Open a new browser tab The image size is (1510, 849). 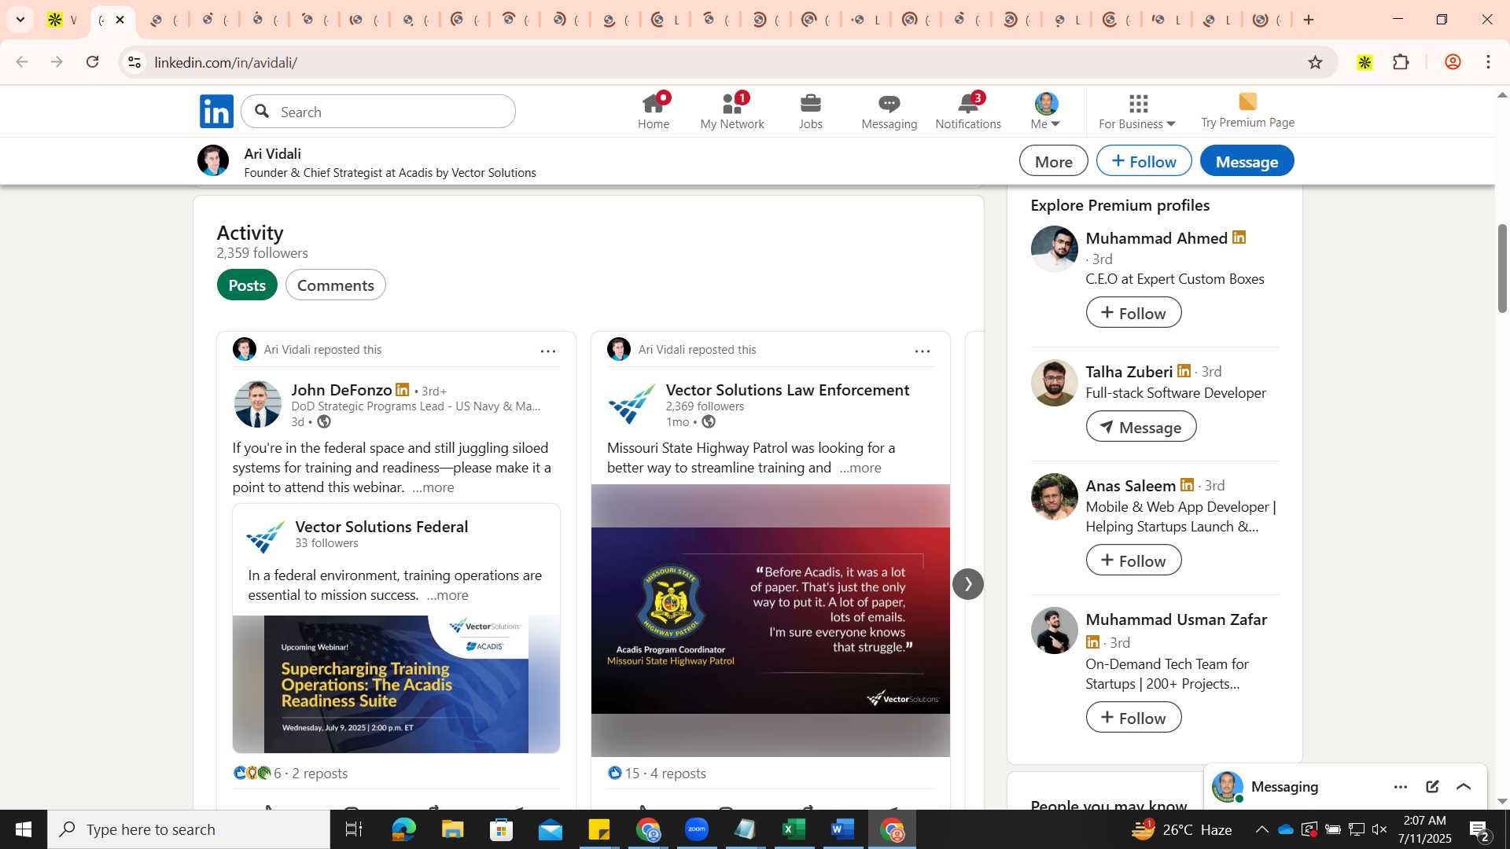click(x=1309, y=20)
